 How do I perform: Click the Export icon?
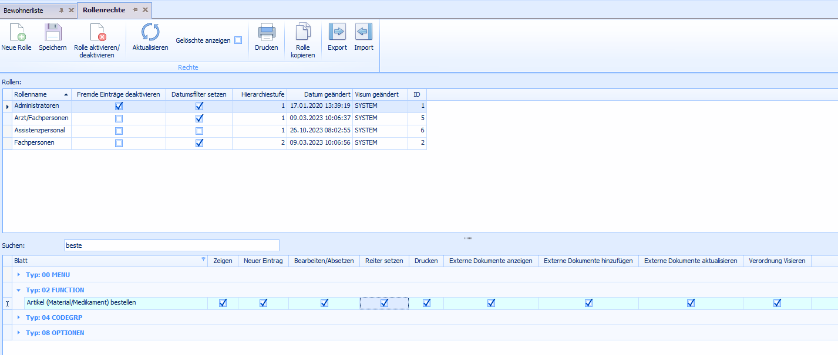[x=337, y=33]
